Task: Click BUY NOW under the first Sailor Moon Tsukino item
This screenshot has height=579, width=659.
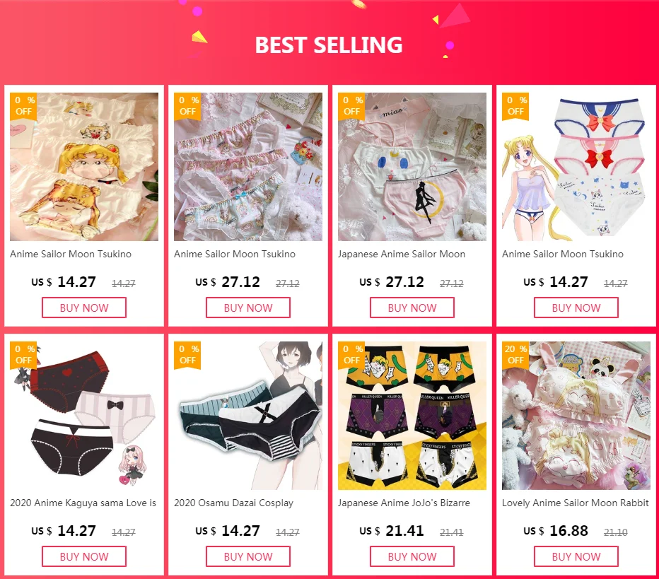Action: pos(84,308)
